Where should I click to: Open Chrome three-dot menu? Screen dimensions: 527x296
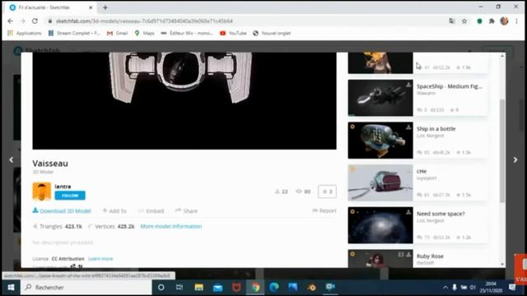(x=516, y=21)
